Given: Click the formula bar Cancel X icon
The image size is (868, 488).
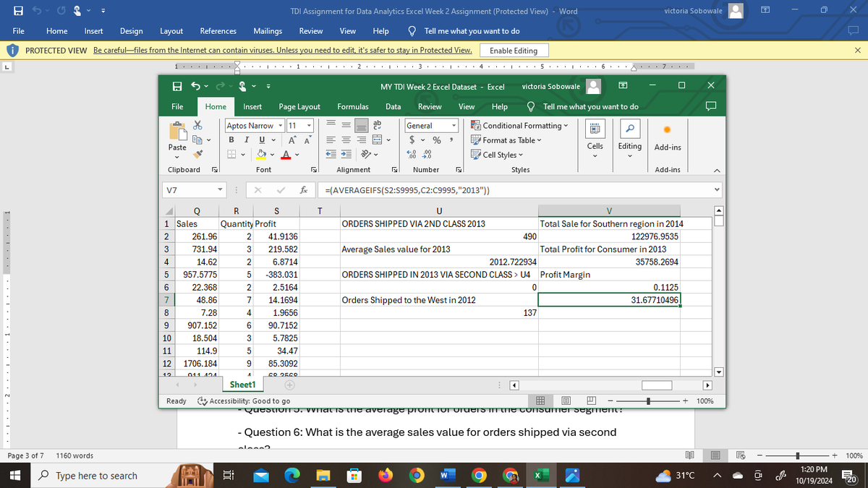Looking at the screenshot, I should pos(258,191).
